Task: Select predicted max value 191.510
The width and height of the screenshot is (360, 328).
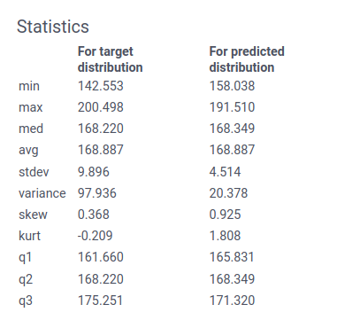Action: pos(232,107)
